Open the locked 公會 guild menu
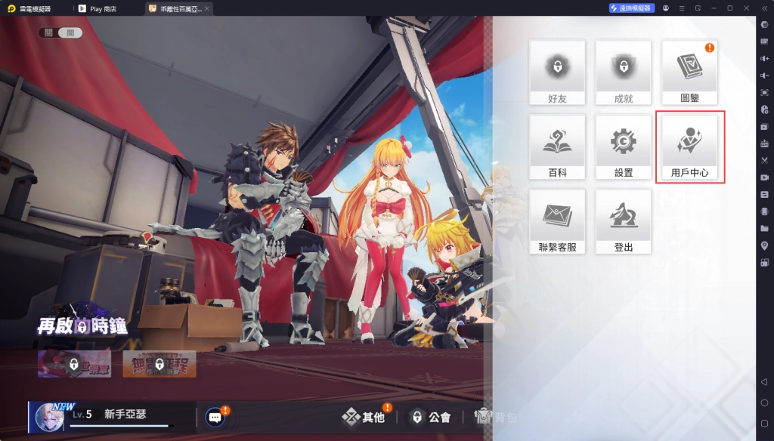Viewport: 774px width, 441px height. tap(431, 418)
